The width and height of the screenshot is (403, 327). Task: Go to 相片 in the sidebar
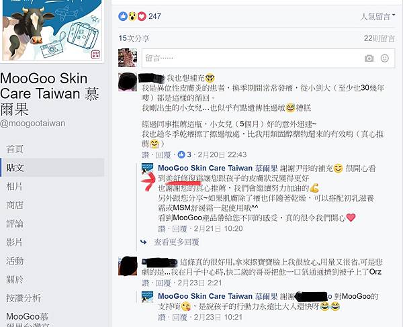tap(15, 186)
